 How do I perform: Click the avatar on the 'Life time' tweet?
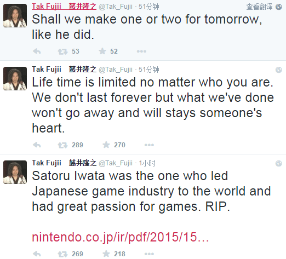pos(15,78)
